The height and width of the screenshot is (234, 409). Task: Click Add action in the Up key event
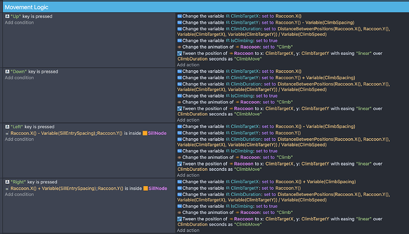(x=188, y=65)
